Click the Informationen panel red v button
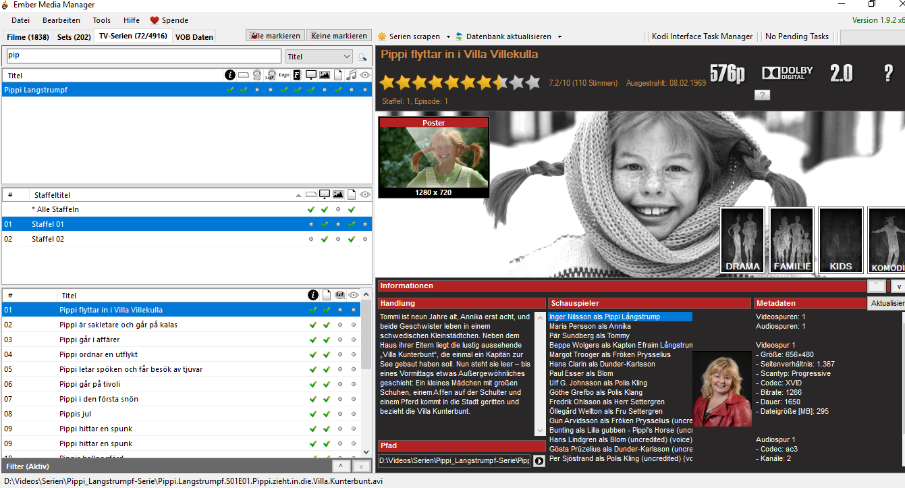 (x=898, y=286)
